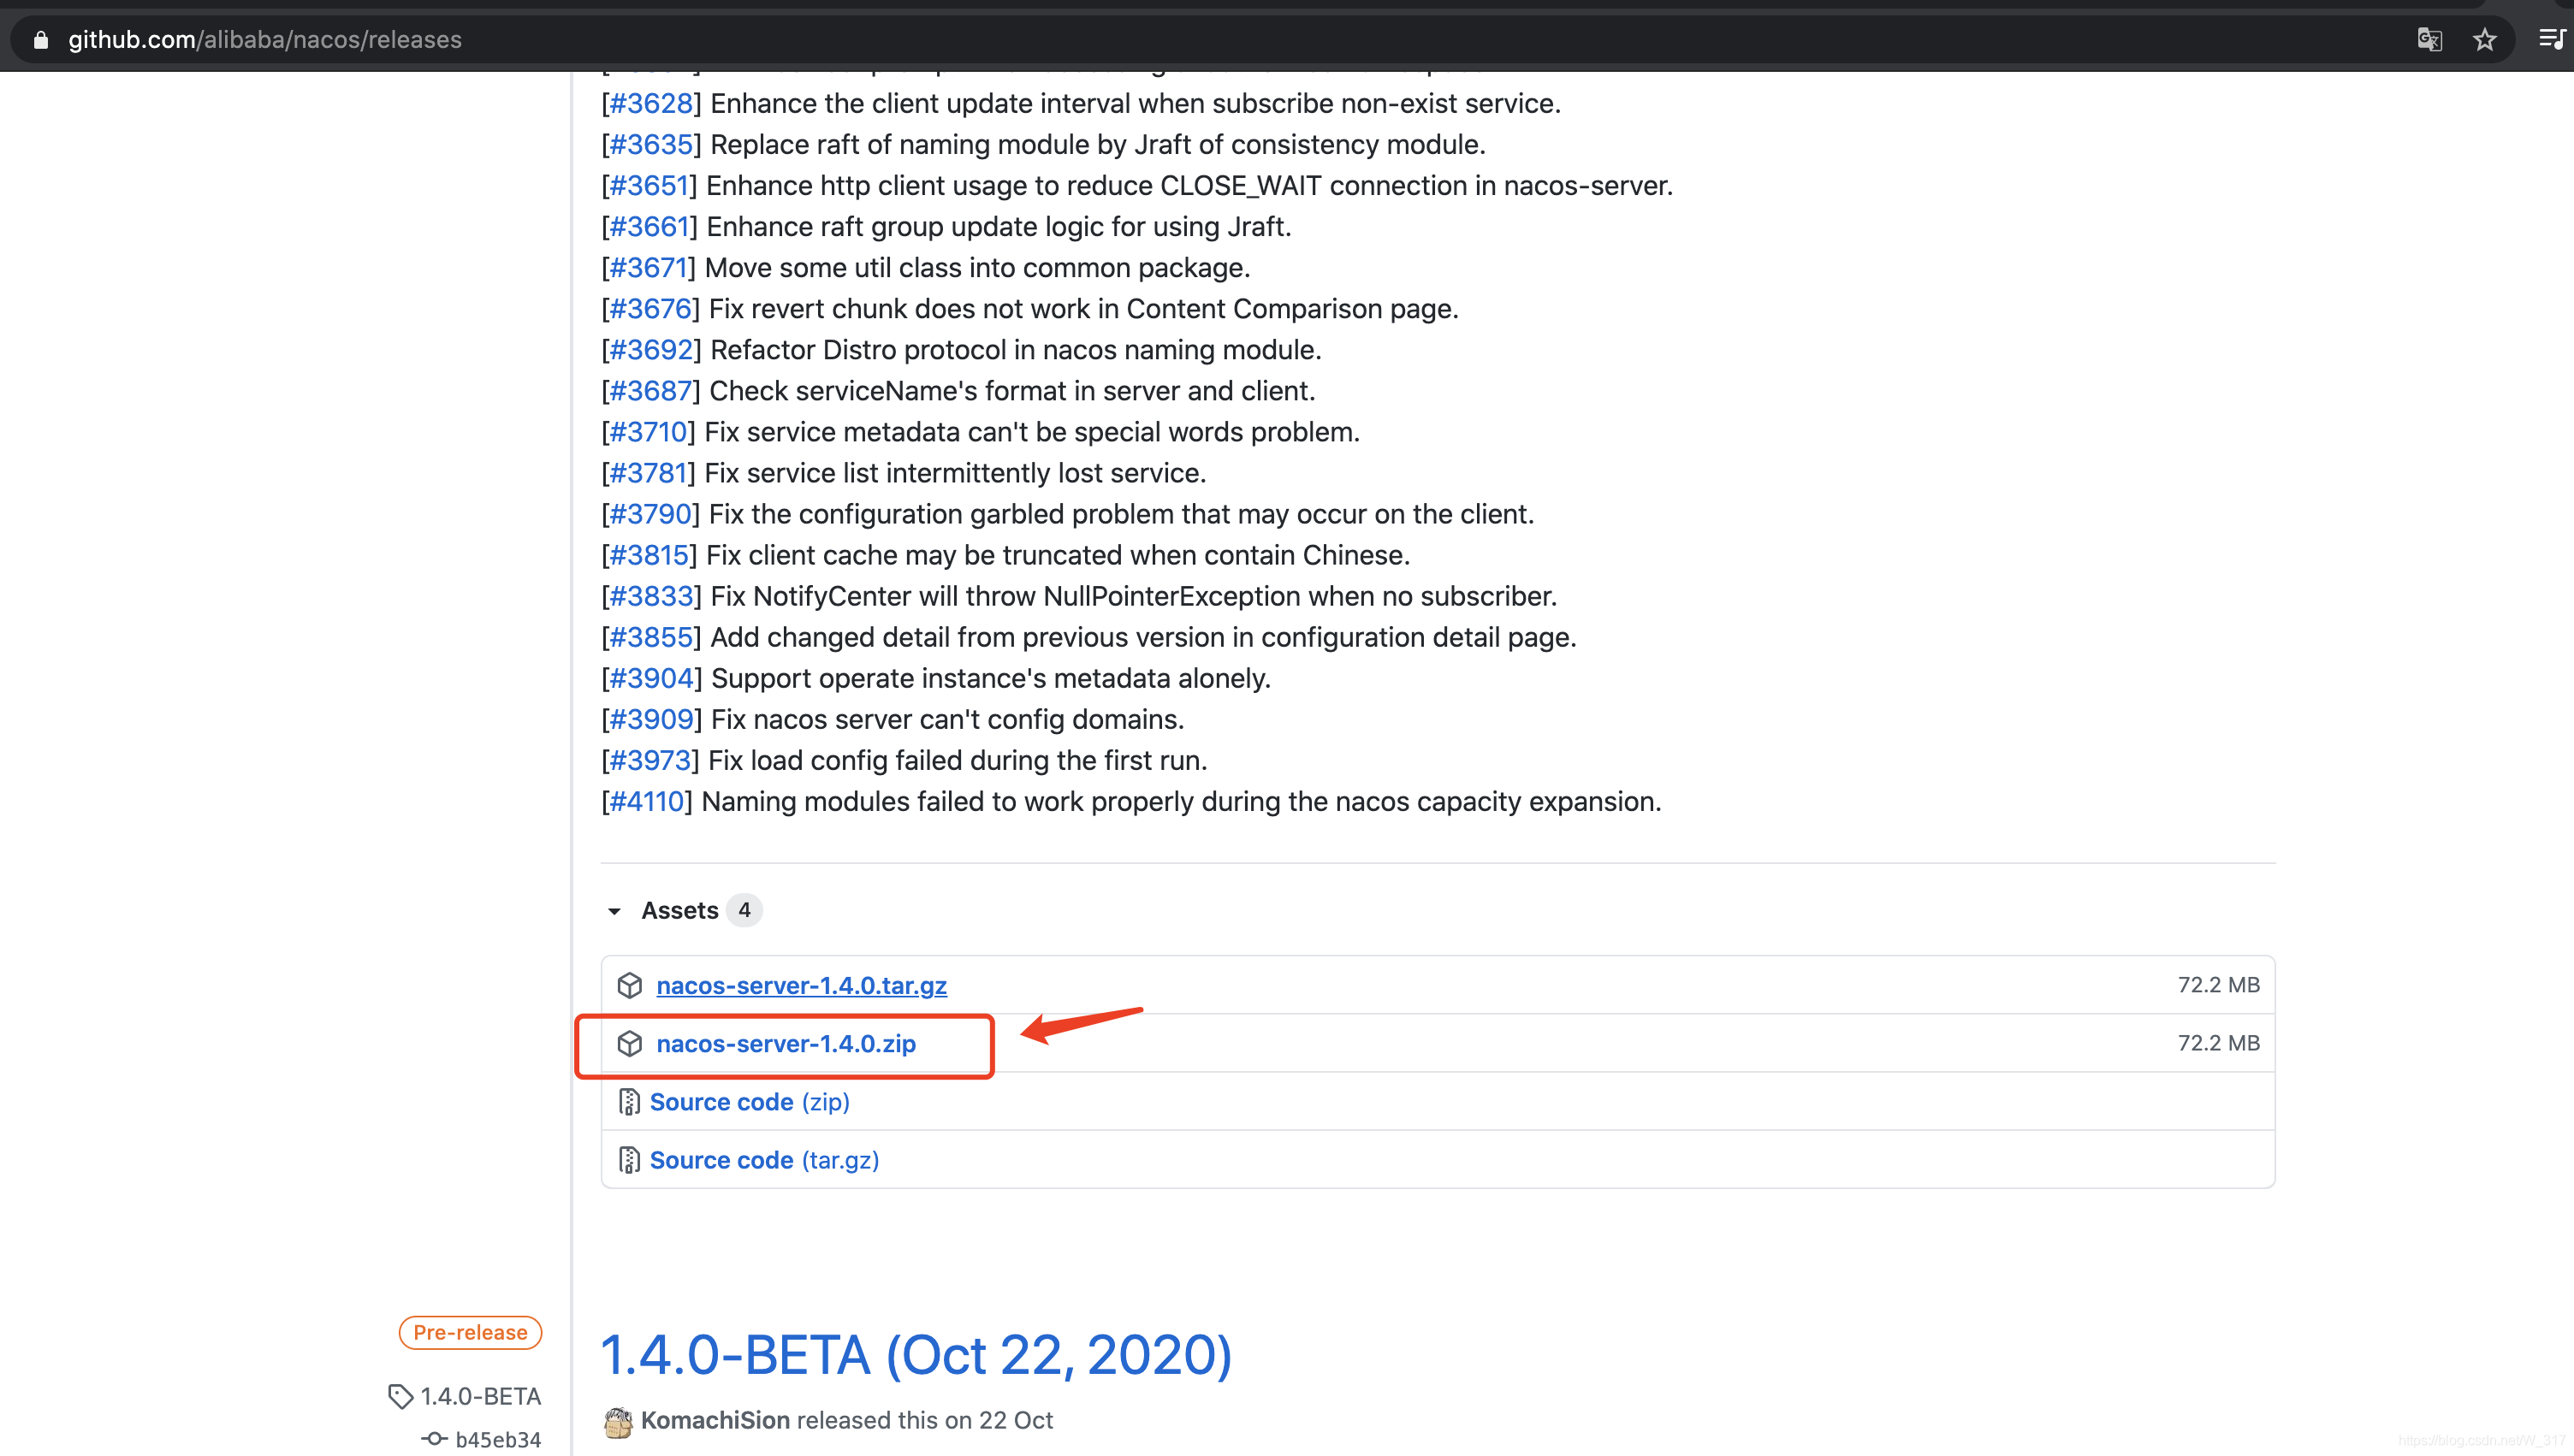Open the 1.4.0-BETA release title
This screenshot has height=1456, width=2574.
[x=915, y=1355]
